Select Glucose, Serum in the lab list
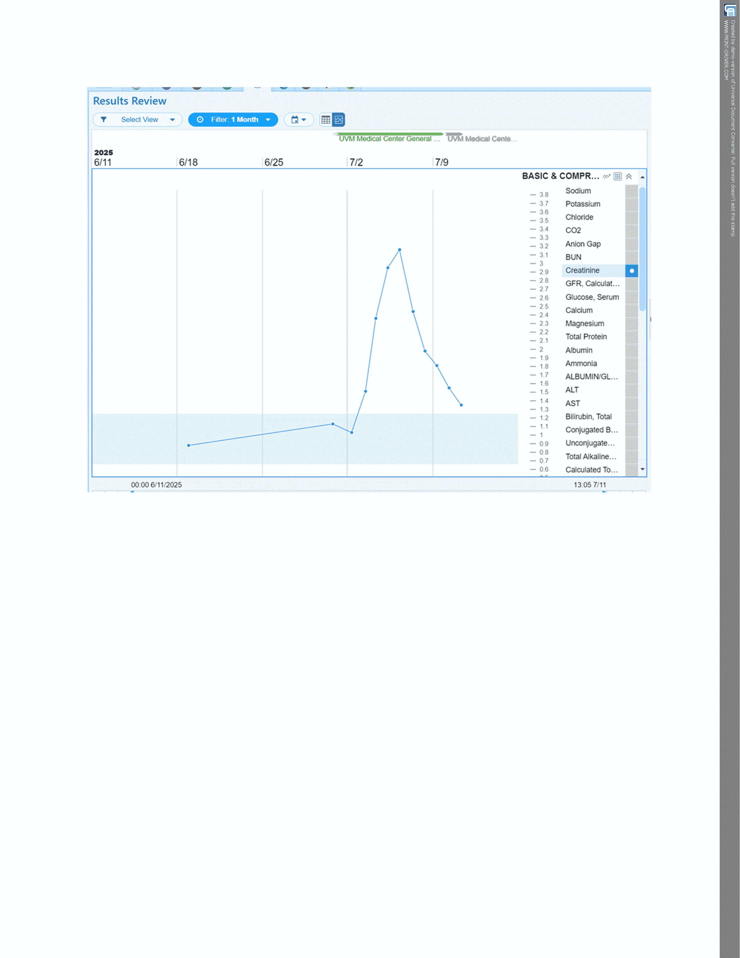Screen dimensions: 740x958 click(592, 297)
